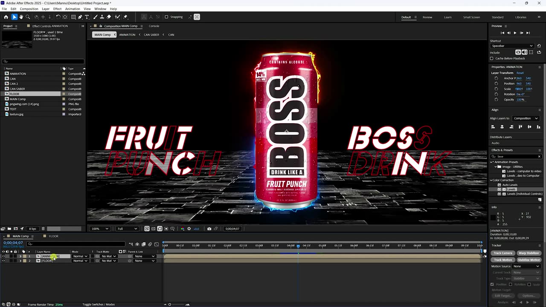
Task: Click the Composition Mini-Flowchart icon in timeline
Action: tap(131, 244)
